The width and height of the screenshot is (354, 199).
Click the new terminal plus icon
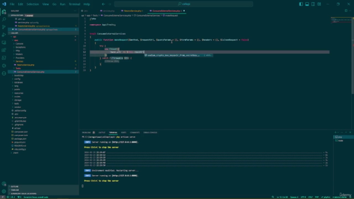point(335,133)
